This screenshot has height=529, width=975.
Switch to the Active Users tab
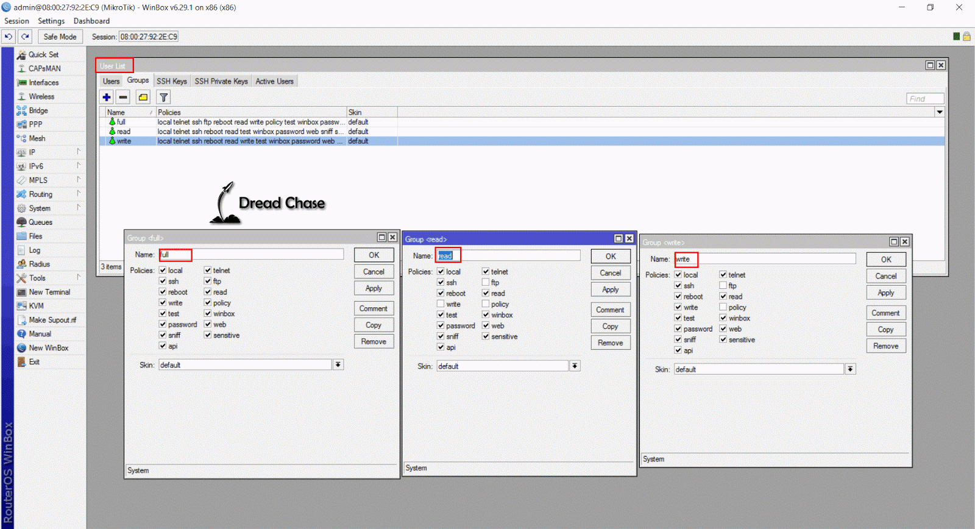click(x=274, y=81)
